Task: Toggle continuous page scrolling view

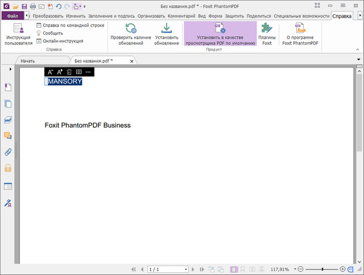Action: (243, 269)
